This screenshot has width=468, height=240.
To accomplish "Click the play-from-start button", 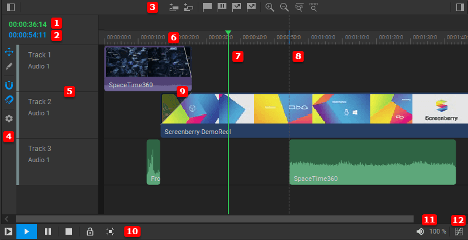I will 8,231.
